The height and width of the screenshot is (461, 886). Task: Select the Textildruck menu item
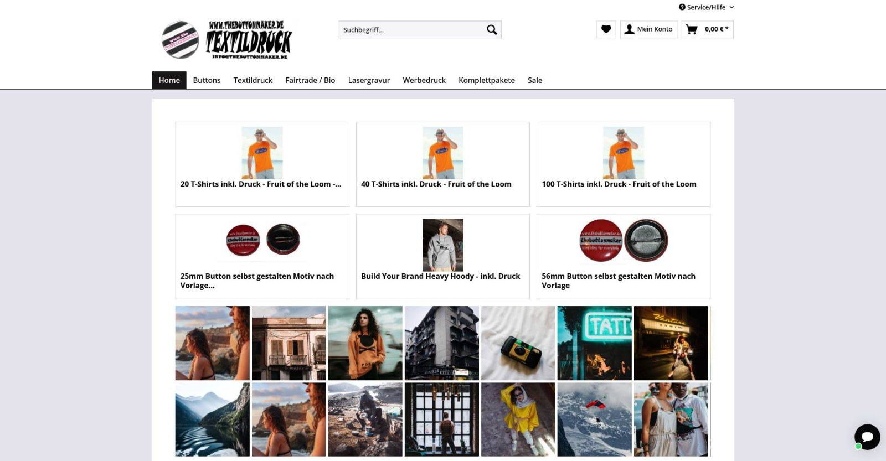click(253, 80)
